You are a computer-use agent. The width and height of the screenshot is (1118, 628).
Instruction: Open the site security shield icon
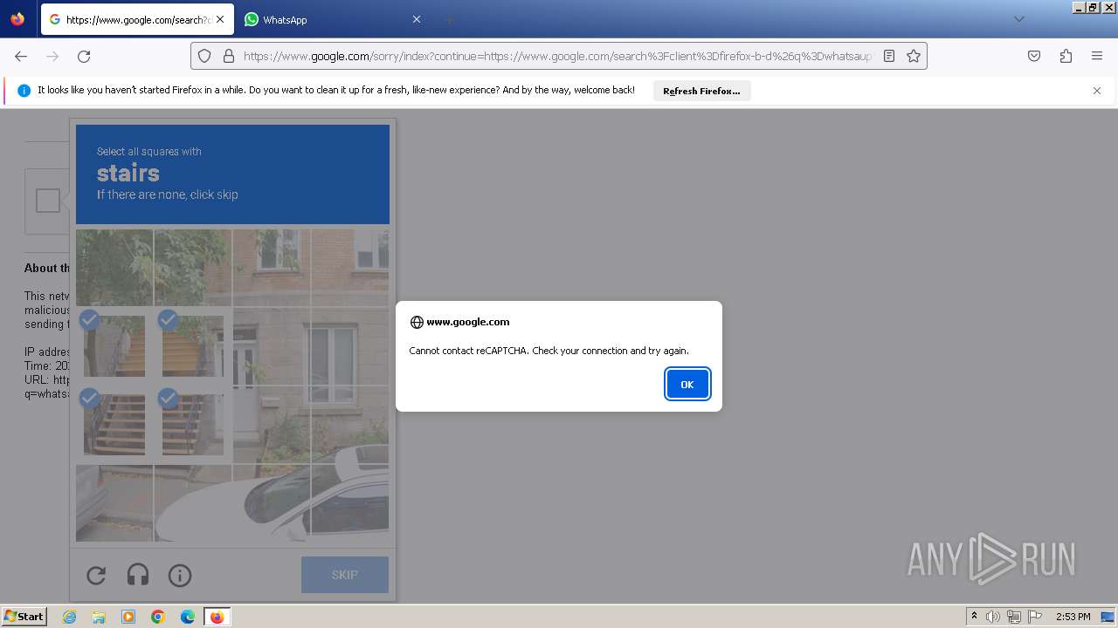point(204,56)
